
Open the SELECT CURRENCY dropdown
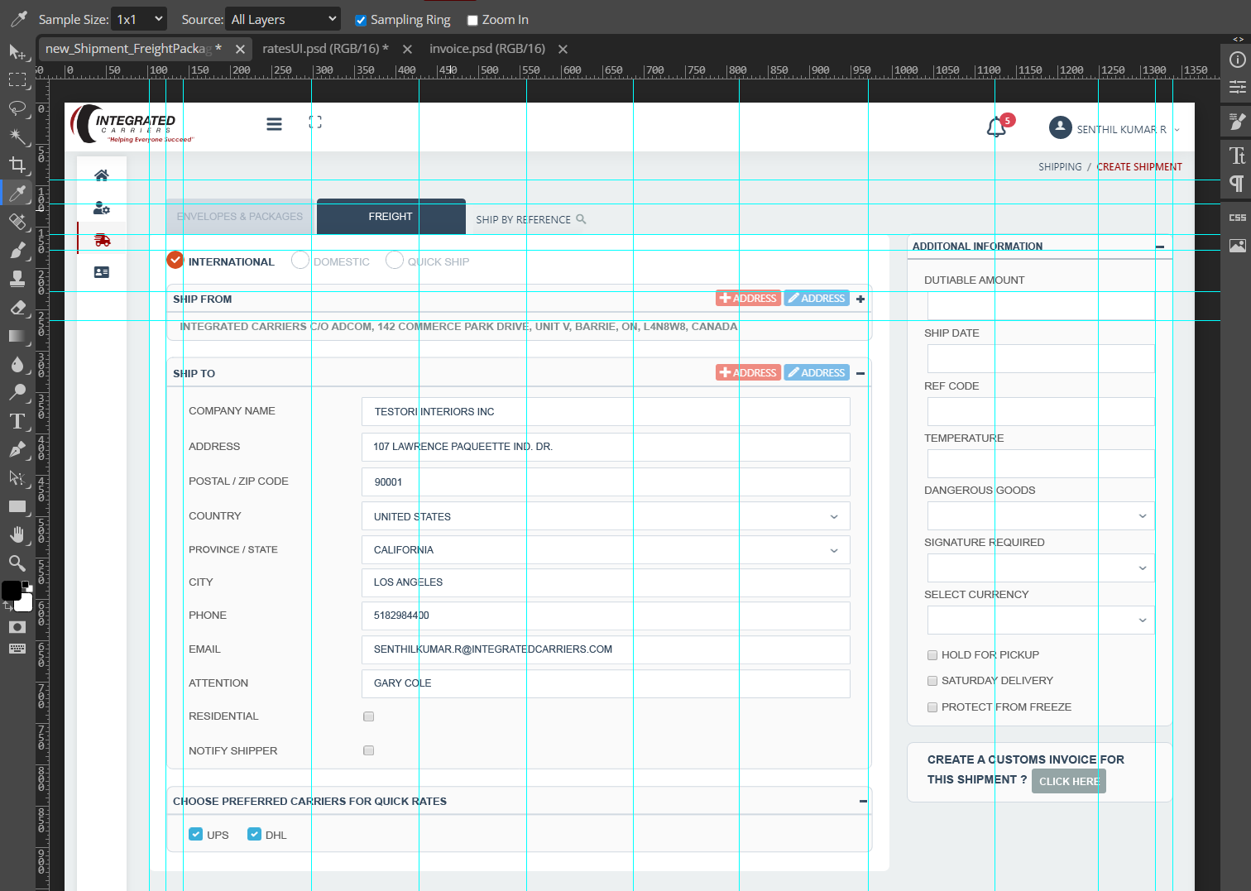coord(1041,620)
